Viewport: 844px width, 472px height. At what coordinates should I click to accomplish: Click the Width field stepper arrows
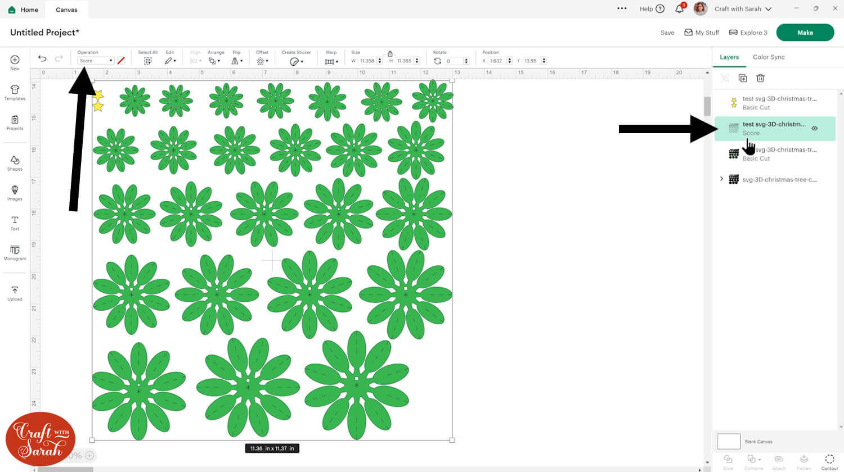[x=380, y=61]
